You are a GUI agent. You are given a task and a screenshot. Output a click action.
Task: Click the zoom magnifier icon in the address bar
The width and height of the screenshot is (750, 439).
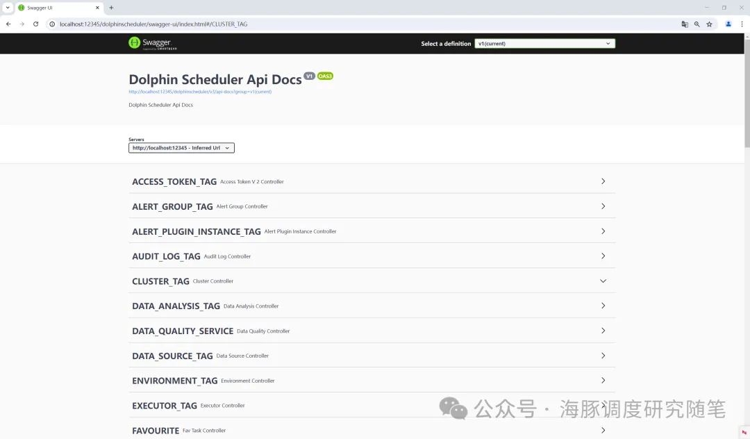click(x=697, y=24)
